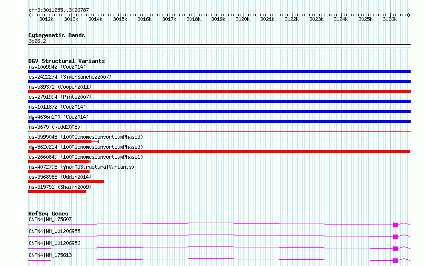Open the CNTN4|NM_001206955 transcript label

[54, 231]
